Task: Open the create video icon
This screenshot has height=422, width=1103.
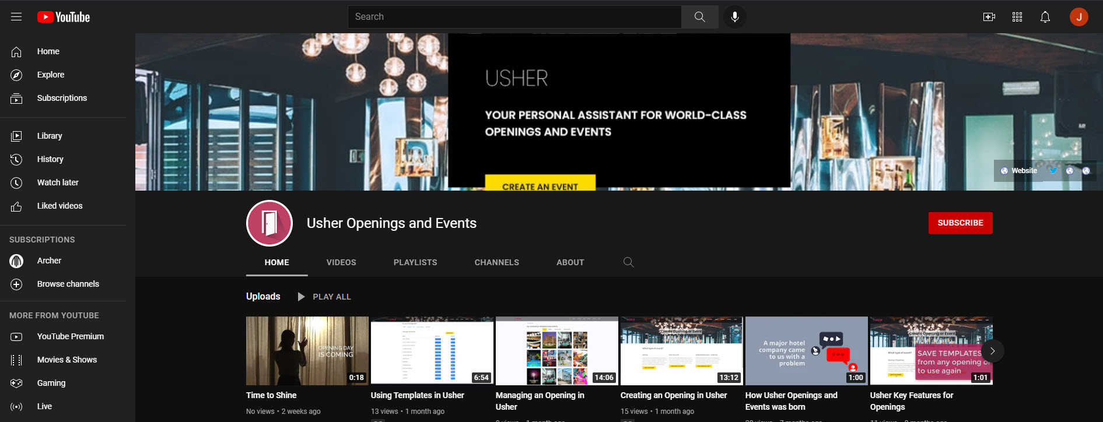Action: coord(989,17)
